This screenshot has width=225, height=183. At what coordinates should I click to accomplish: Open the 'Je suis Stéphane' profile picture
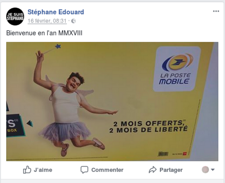tap(15, 16)
